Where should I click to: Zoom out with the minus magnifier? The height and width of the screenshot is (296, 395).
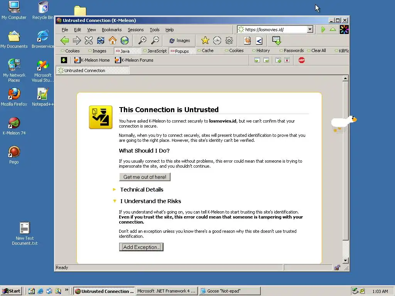(x=155, y=40)
